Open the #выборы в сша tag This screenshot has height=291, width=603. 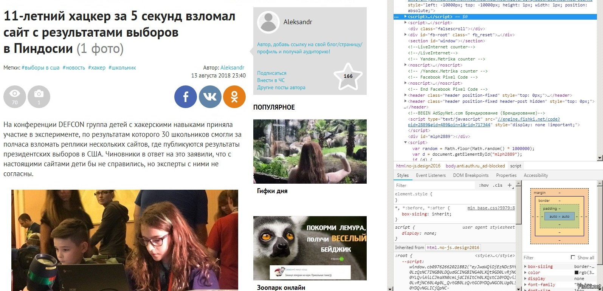click(40, 68)
